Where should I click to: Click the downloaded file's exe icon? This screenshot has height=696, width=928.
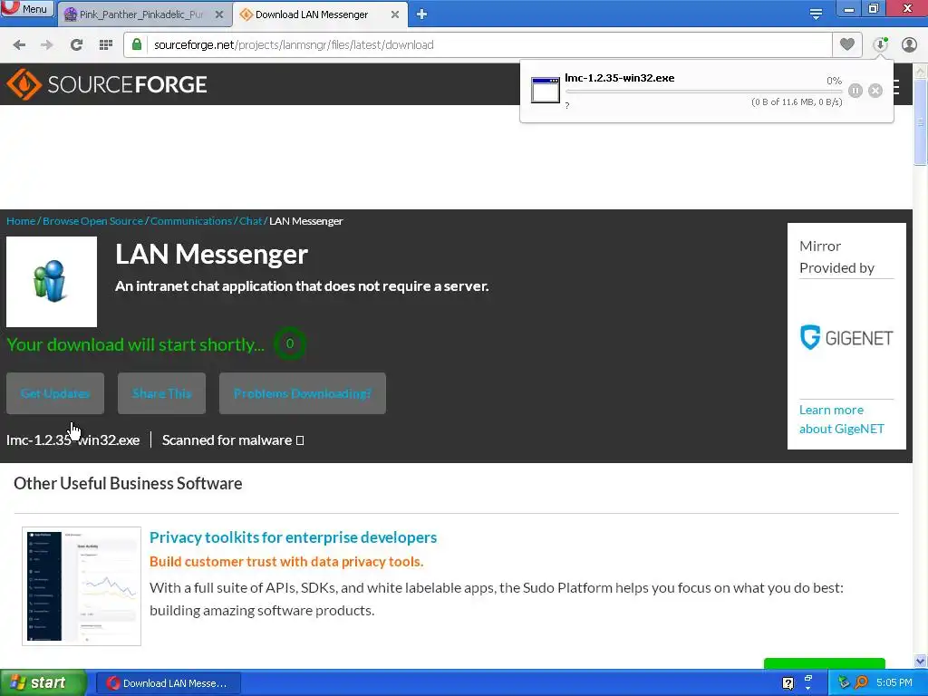[x=545, y=91]
